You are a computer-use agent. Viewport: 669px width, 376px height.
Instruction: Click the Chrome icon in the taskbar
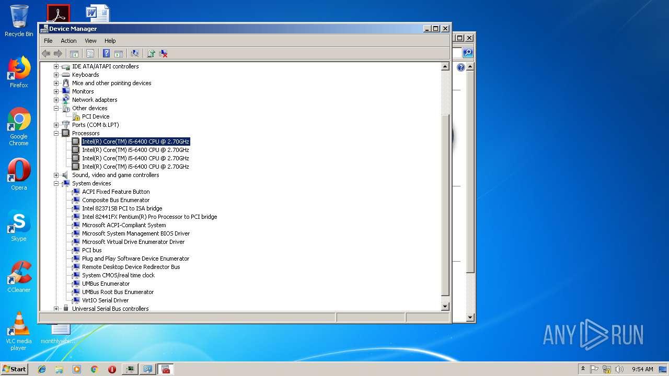coord(94,369)
